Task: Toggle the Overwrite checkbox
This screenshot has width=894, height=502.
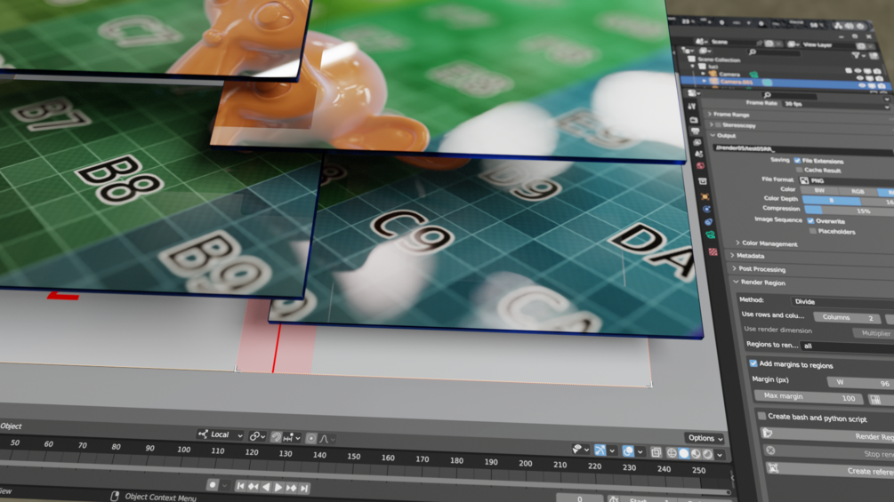Action: (810, 221)
